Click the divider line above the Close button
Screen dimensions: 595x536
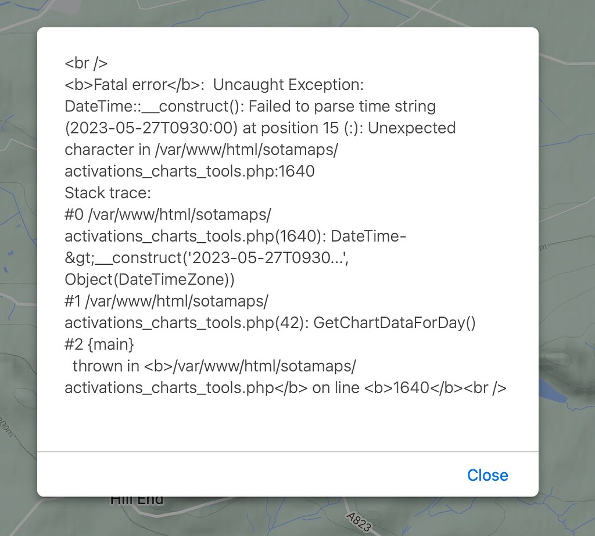pyautogui.click(x=287, y=450)
